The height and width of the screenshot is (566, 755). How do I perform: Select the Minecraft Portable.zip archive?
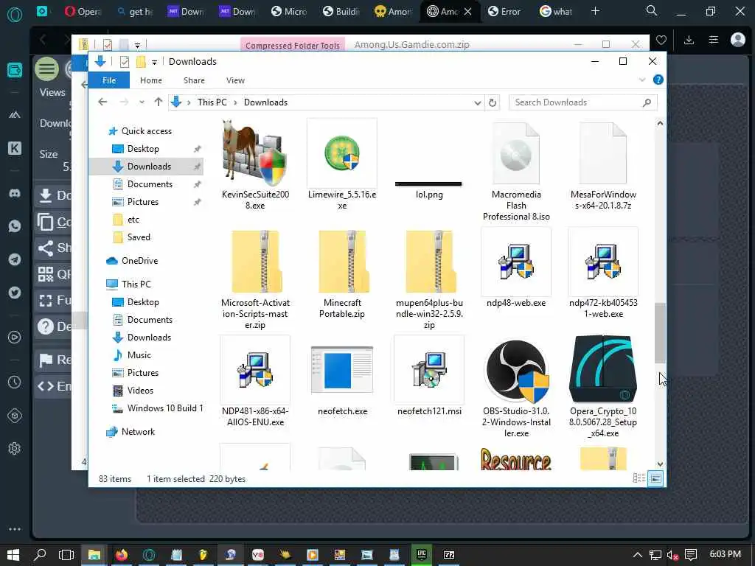tap(342, 262)
